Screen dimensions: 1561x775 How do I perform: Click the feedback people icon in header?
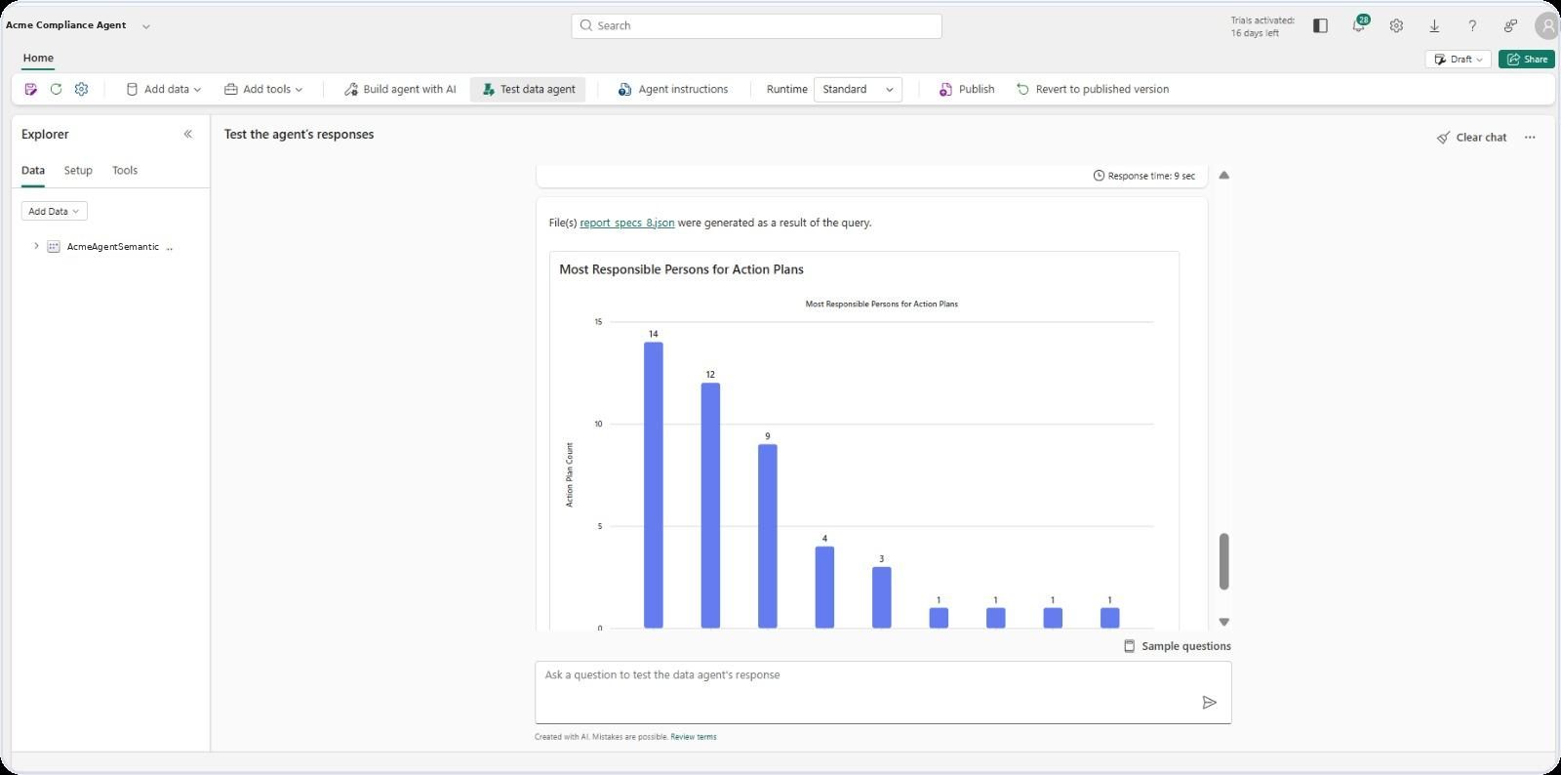pyautogui.click(x=1510, y=25)
